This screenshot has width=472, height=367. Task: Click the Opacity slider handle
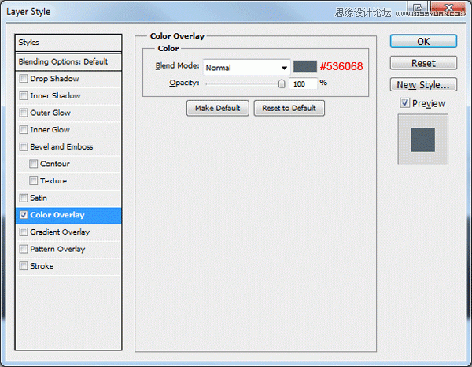pyautogui.click(x=282, y=83)
